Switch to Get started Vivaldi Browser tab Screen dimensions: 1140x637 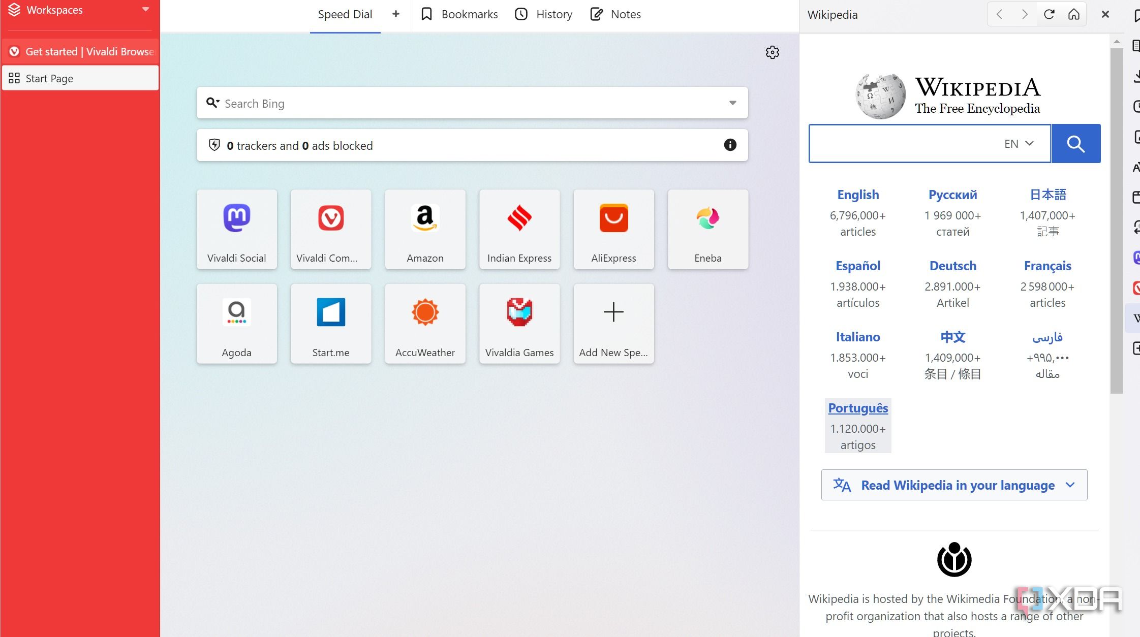[80, 51]
